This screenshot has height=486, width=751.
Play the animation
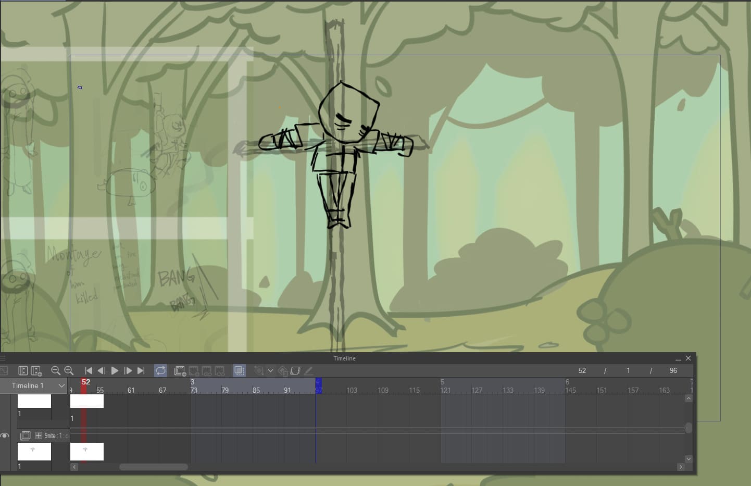point(115,370)
